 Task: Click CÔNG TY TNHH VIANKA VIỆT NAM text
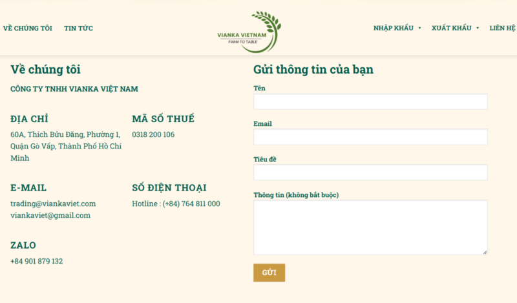pyautogui.click(x=74, y=89)
